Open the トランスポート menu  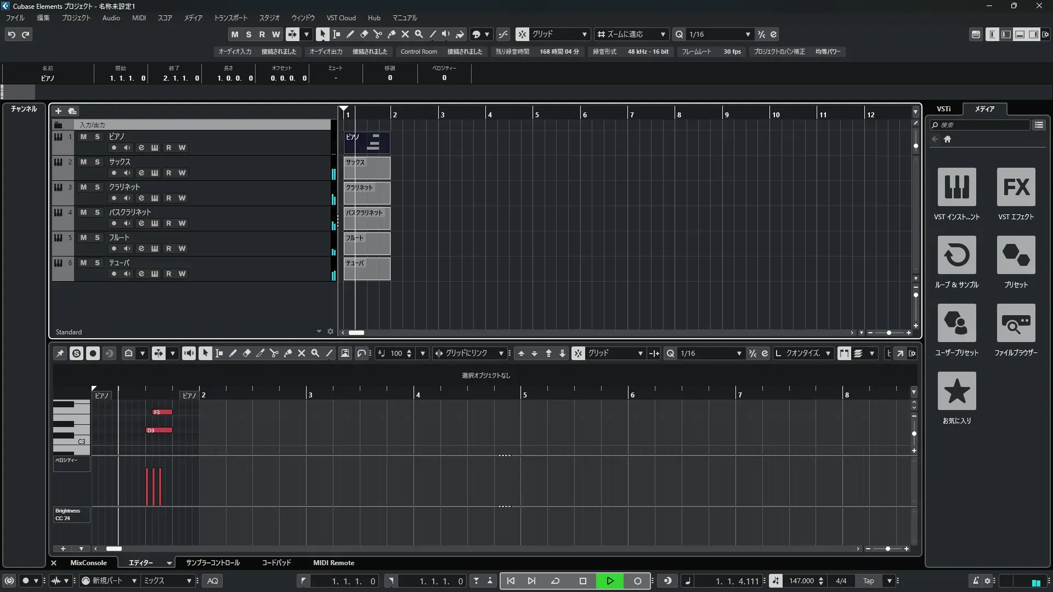(x=230, y=18)
